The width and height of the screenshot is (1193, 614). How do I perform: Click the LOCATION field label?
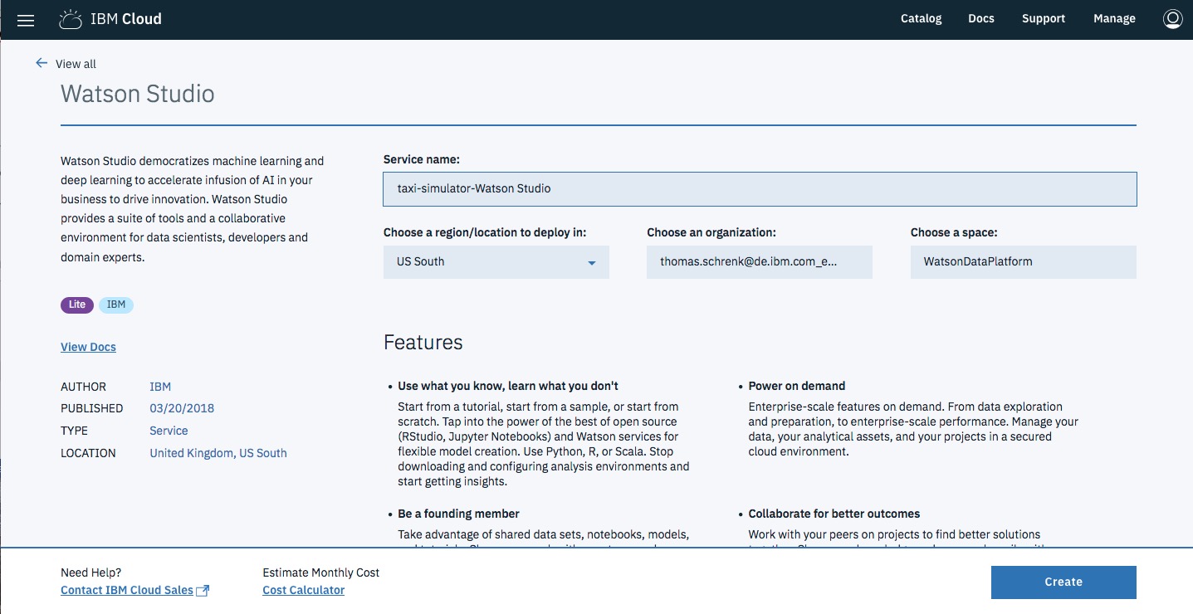point(88,453)
